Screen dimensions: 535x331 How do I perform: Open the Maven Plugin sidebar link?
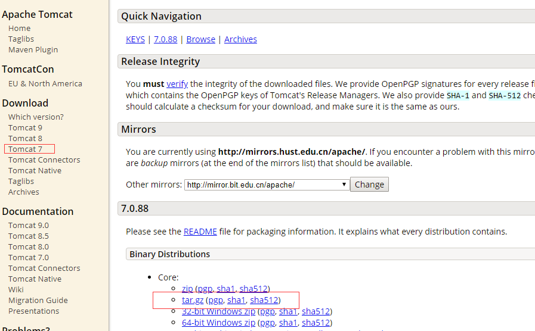pos(33,50)
